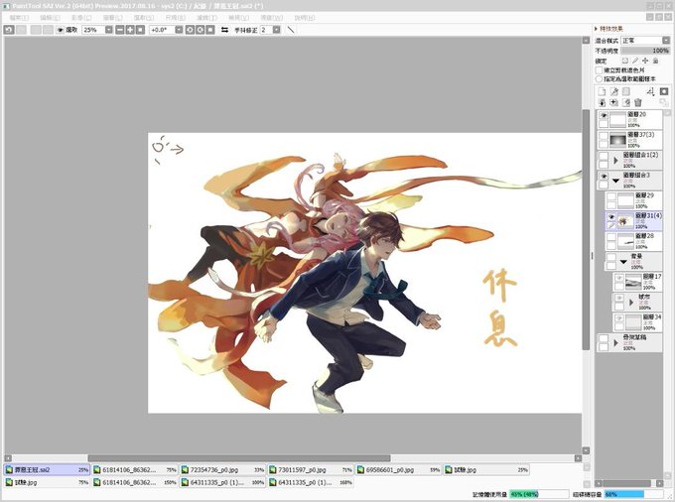Flip canvas horizontally with double-arrow icon
This screenshot has width=675, height=502.
point(224,30)
